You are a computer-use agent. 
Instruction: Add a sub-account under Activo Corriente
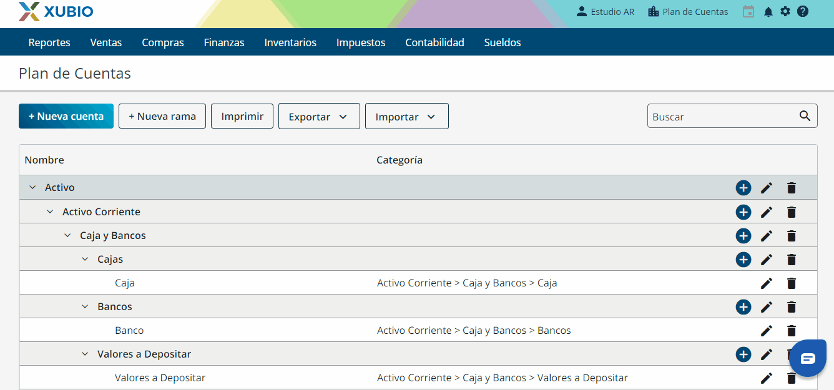743,212
